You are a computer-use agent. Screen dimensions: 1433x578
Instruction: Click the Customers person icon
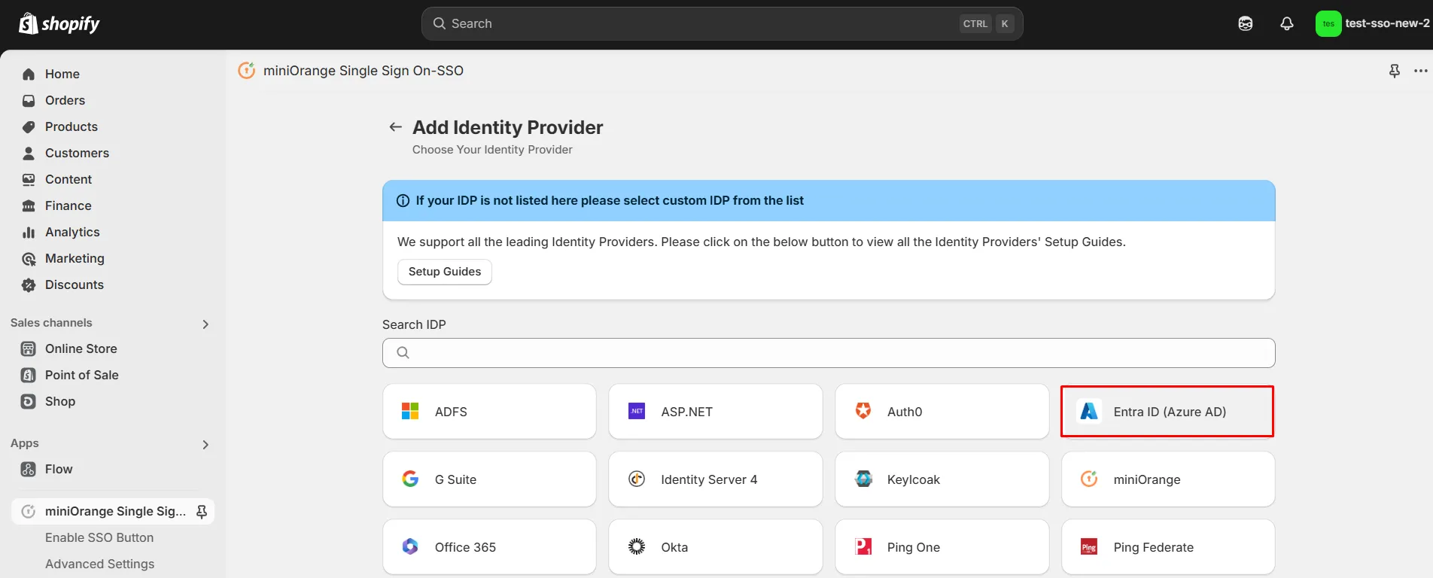(x=29, y=153)
